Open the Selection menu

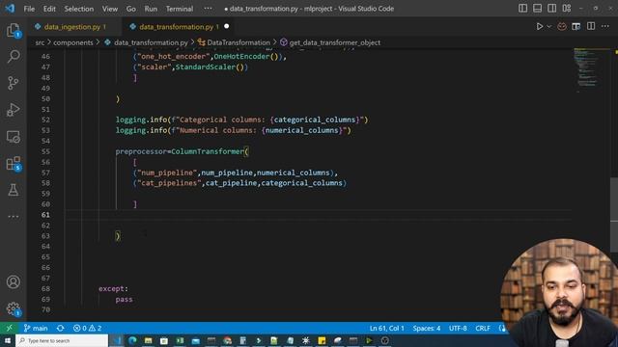(79, 9)
